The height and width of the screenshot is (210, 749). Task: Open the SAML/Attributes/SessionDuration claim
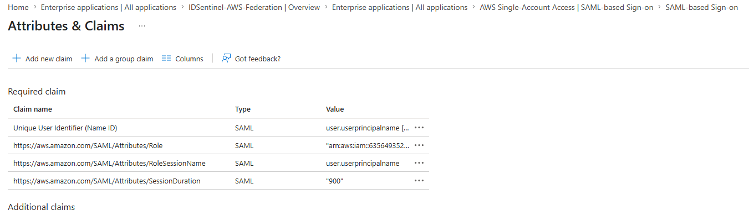tap(107, 181)
